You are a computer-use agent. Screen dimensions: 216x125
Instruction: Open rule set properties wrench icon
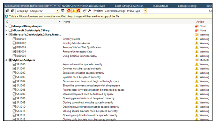point(90,11)
